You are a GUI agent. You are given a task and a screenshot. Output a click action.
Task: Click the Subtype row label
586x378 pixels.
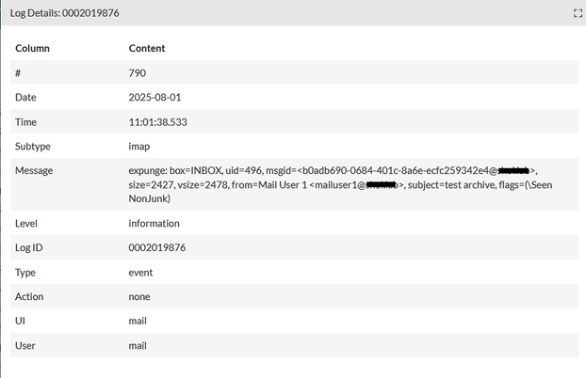pyautogui.click(x=34, y=146)
